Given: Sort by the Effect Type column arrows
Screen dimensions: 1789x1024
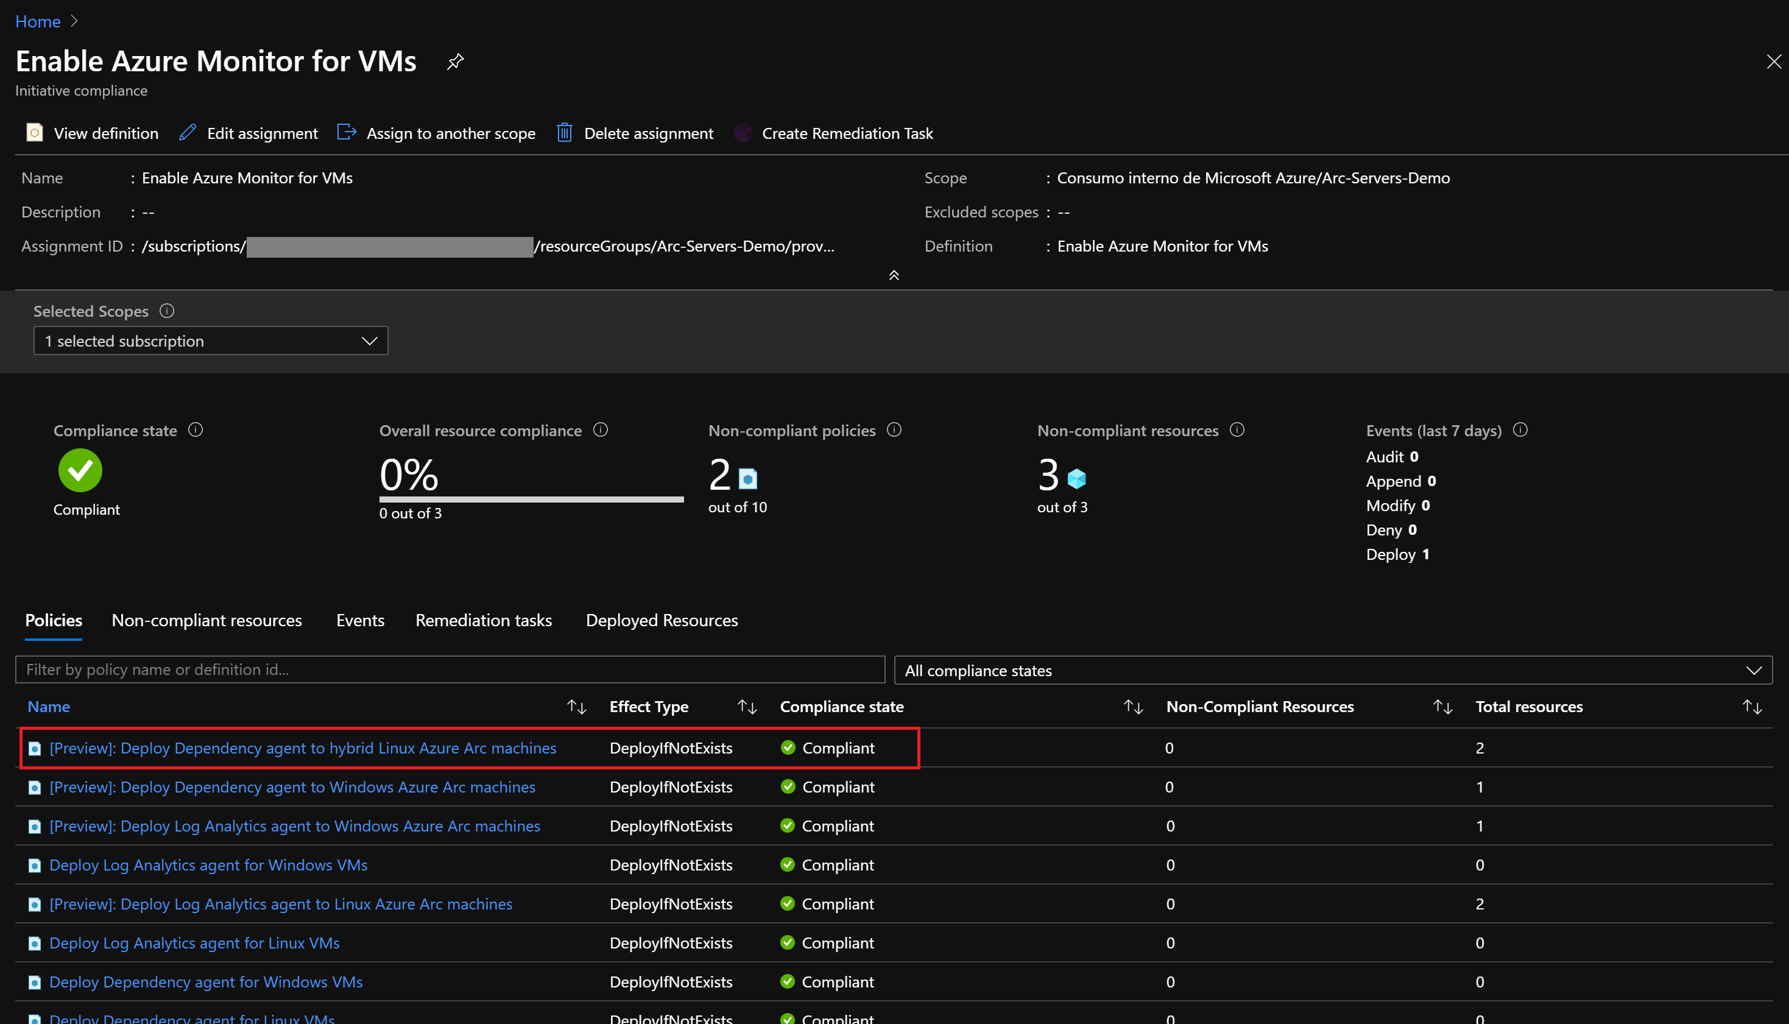Looking at the screenshot, I should 747,707.
